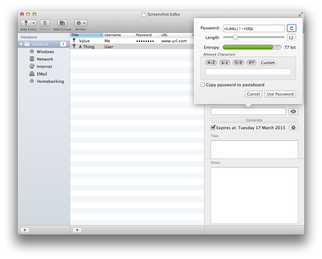Click the Add Group toolbar icon
This screenshot has width=322, height=259.
[62, 23]
